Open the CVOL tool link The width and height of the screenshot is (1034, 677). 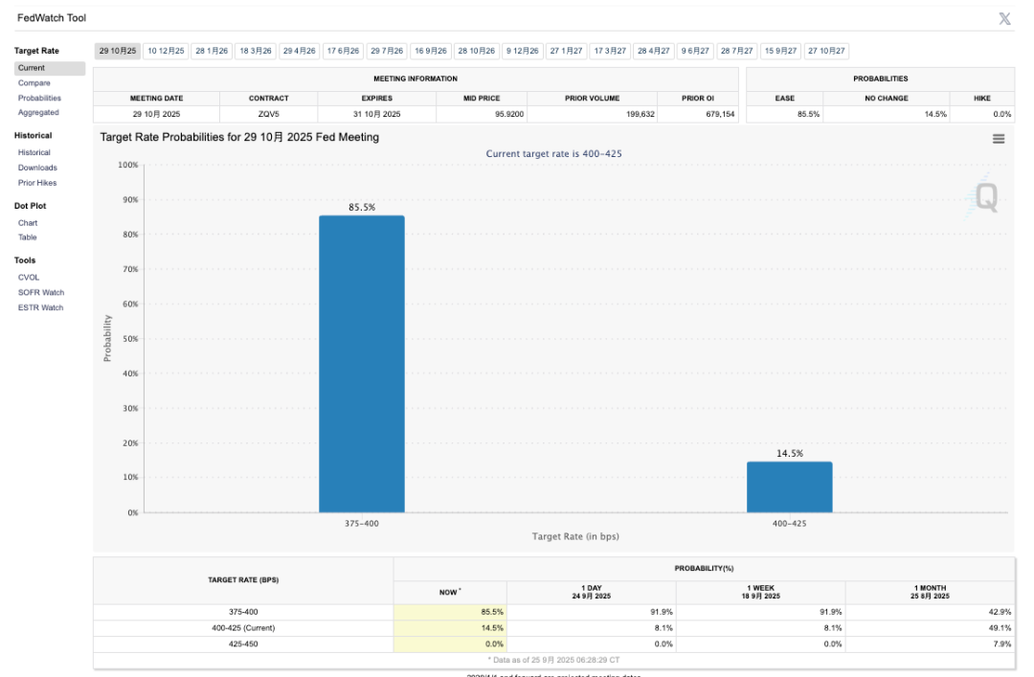click(29, 278)
